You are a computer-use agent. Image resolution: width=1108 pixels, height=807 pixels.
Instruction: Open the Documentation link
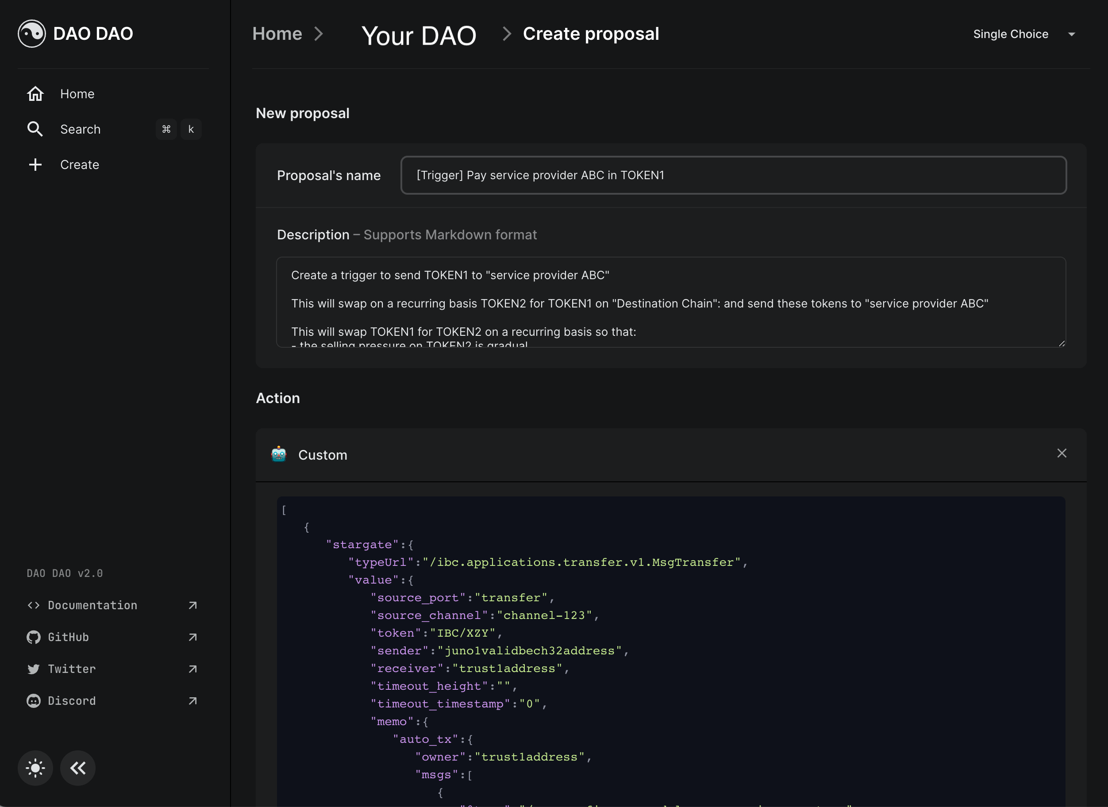(x=112, y=605)
